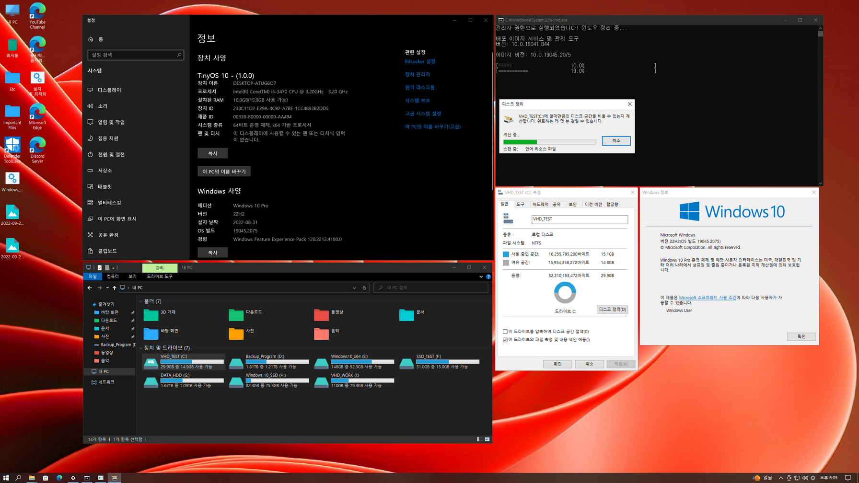Click the Home icon in Settings sidebar
The image size is (859, 483).
tap(91, 39)
